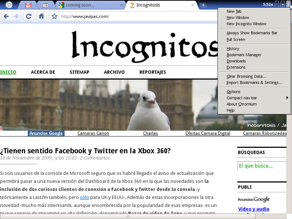The image size is (292, 219).
Task: Open the 'Video y audio' ad link
Action: (254, 209)
